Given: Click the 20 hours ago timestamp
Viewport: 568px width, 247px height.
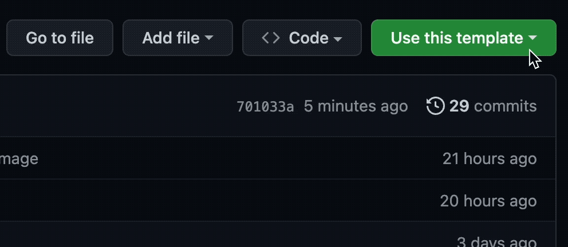Looking at the screenshot, I should tap(488, 201).
